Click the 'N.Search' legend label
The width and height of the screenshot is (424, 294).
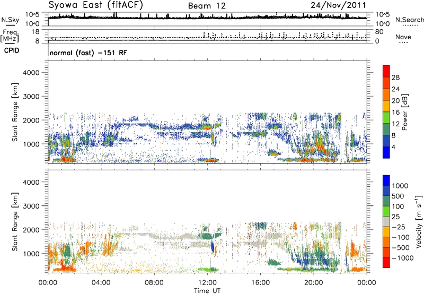click(x=409, y=20)
